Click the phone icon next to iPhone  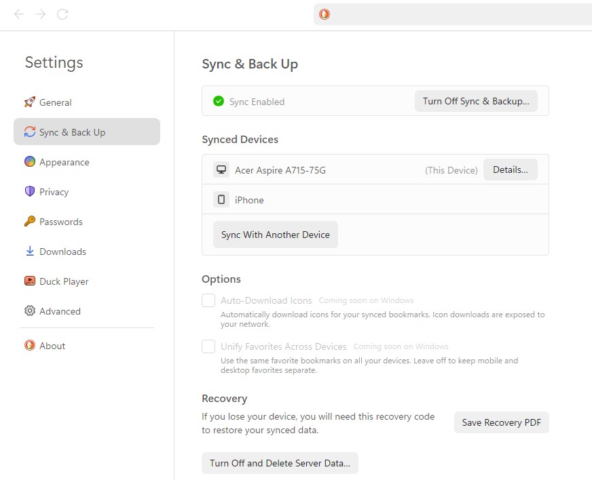tap(221, 199)
